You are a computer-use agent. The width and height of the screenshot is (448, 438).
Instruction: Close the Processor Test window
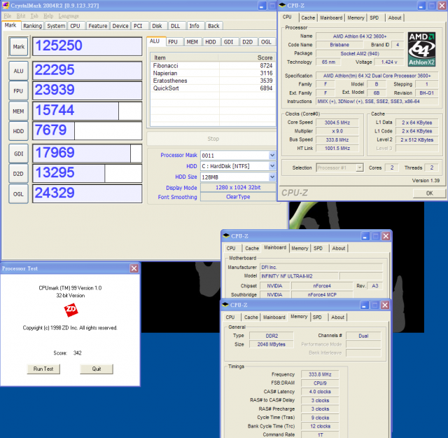[134, 268]
